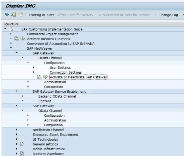
Task: Expand Enterprise Event Enablement node
Action: point(17,134)
